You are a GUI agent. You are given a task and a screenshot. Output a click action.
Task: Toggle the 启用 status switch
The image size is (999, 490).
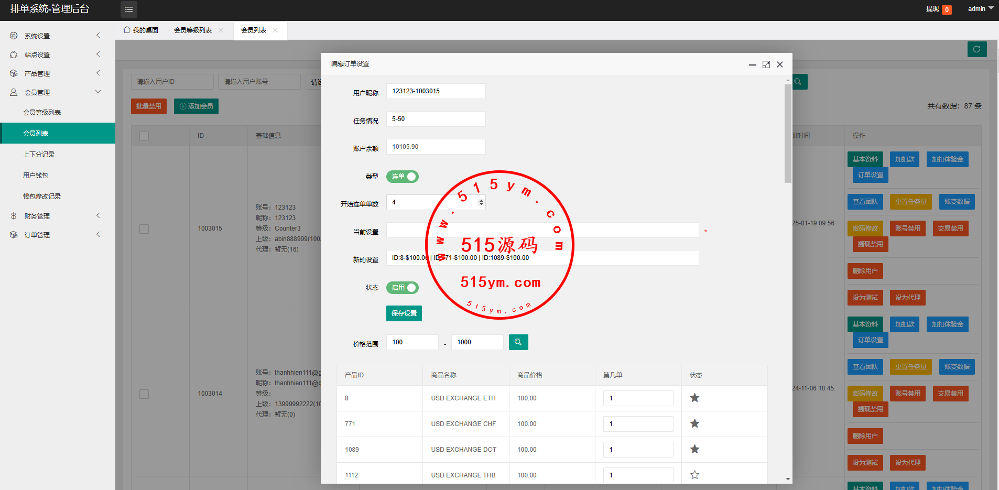(402, 288)
